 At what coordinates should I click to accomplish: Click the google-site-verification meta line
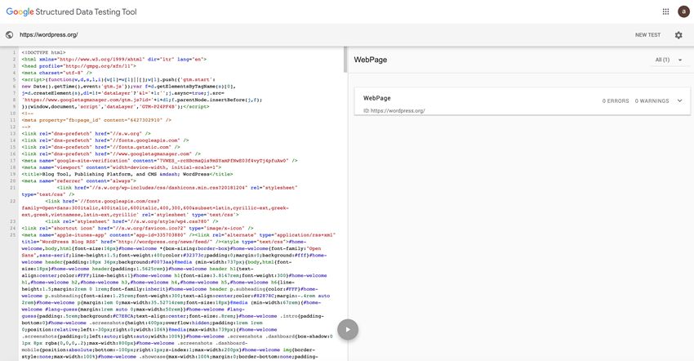pyautogui.click(x=159, y=161)
